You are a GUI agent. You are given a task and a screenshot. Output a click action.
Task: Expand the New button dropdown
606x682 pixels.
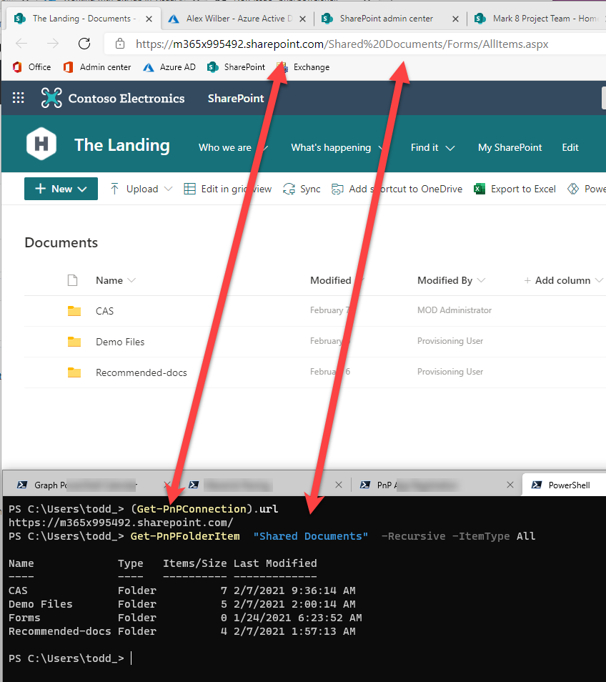click(x=82, y=189)
